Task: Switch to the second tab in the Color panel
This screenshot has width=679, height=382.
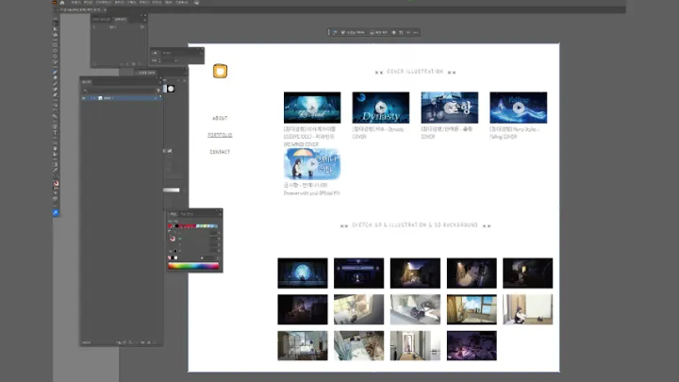Action: click(x=187, y=214)
